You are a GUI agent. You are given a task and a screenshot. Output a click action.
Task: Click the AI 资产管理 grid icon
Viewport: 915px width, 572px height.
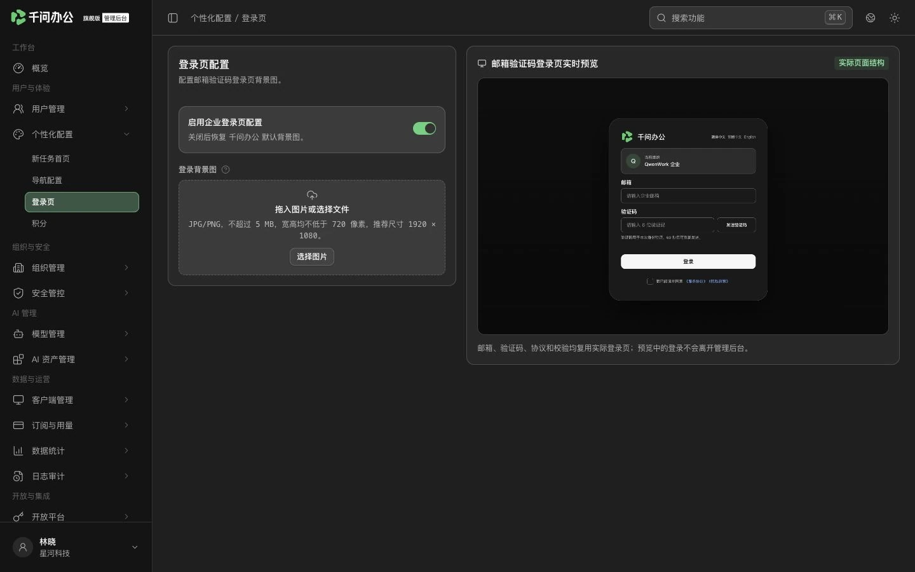pyautogui.click(x=18, y=359)
